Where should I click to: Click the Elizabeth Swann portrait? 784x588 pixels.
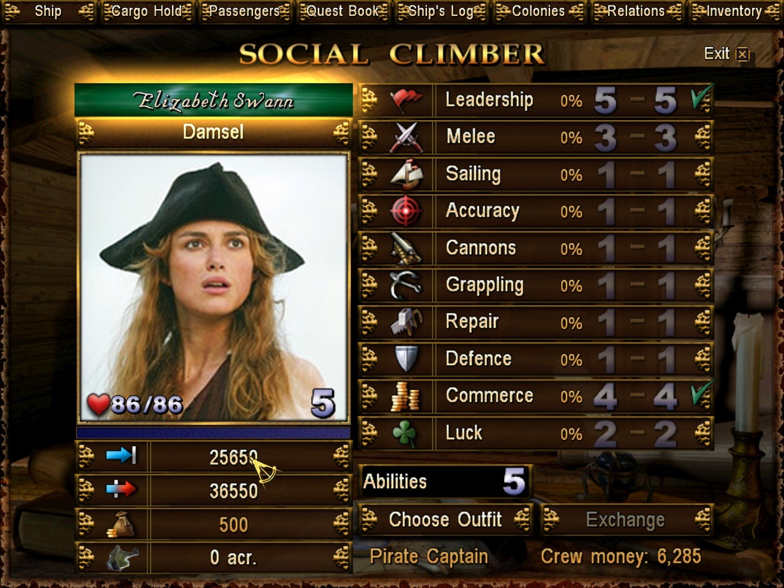213,288
